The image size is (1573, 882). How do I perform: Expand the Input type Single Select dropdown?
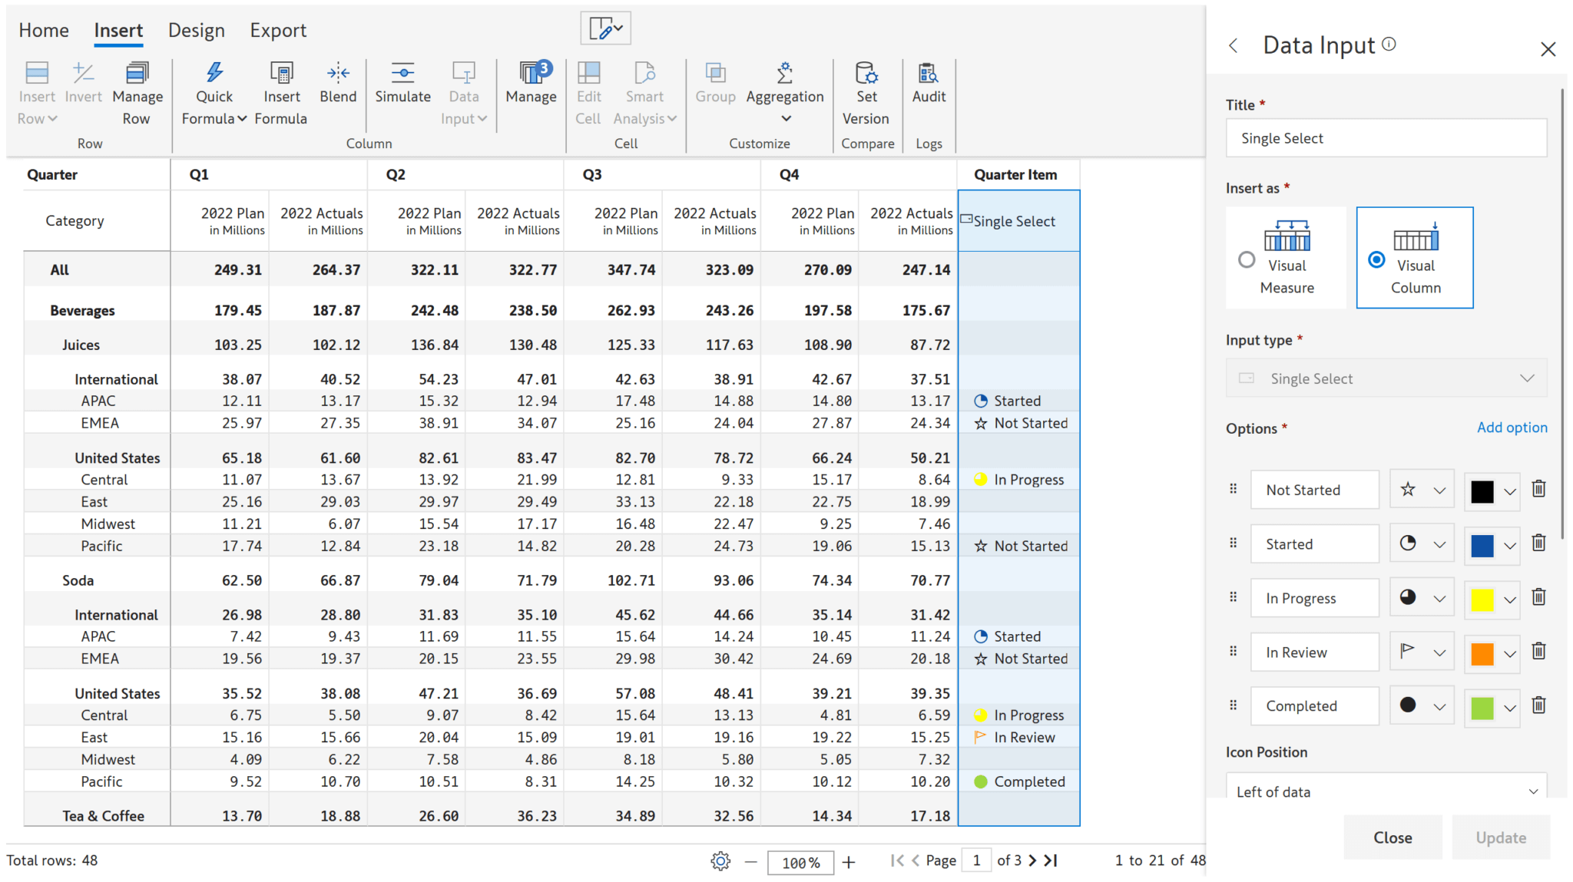pyautogui.click(x=1386, y=378)
